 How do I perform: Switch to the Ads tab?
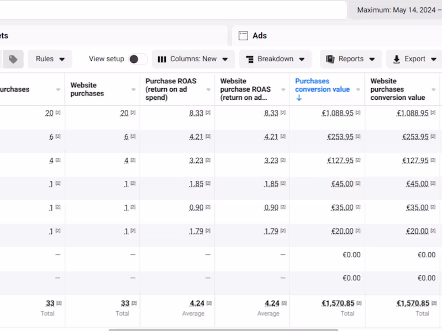259,36
